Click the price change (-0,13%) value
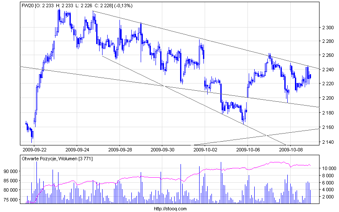 [x=123, y=6]
